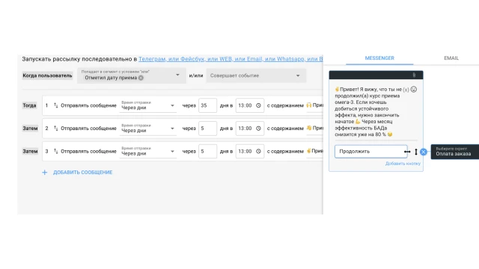Click "Отправлять сообщение" in row 2
The height and width of the screenshot is (269, 479).
(88, 129)
